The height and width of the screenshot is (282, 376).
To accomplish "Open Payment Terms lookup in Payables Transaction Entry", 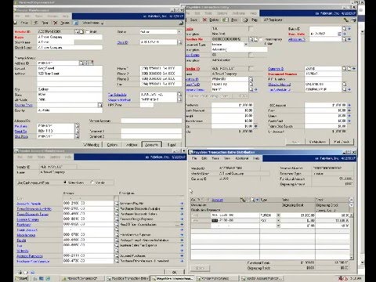I will [251, 89].
